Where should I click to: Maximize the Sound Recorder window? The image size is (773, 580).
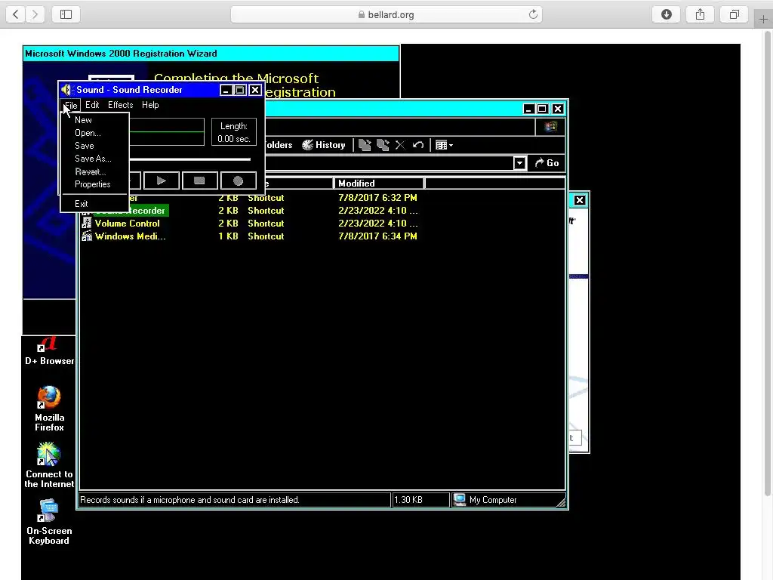240,90
